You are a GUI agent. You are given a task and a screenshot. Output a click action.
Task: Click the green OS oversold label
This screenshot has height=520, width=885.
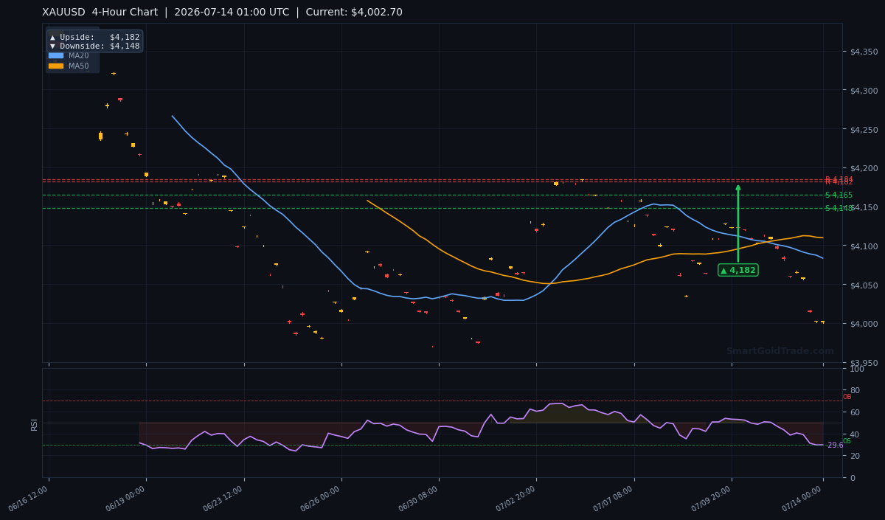tap(847, 440)
